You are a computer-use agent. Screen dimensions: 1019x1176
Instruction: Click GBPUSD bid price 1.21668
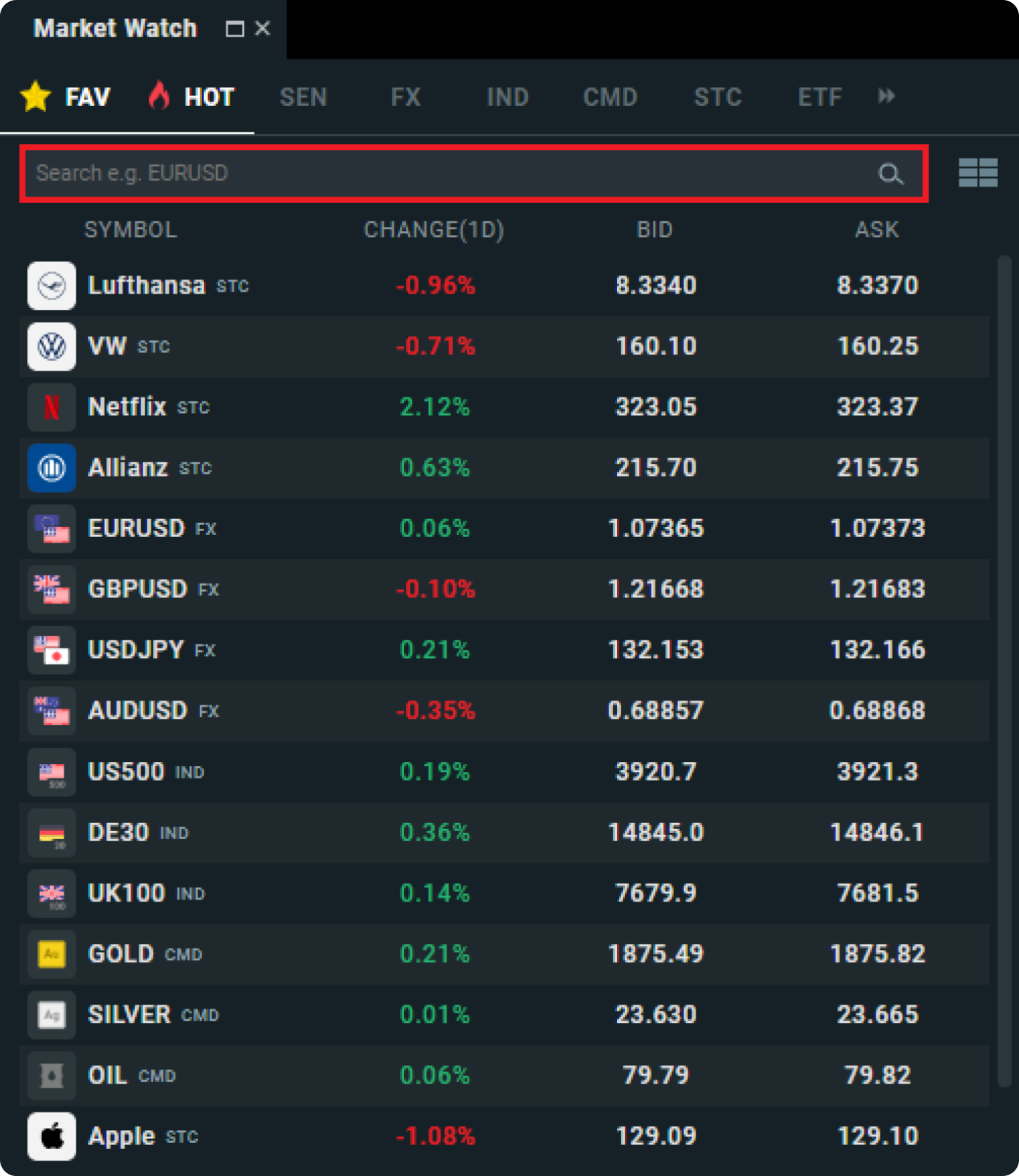(656, 589)
